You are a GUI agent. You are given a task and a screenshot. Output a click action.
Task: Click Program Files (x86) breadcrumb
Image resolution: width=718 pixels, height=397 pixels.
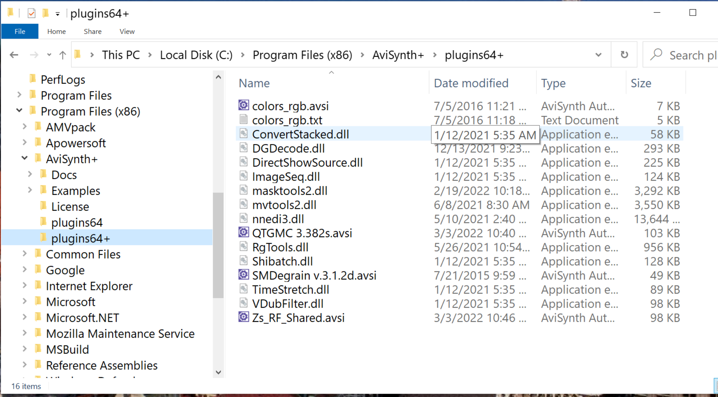click(x=302, y=55)
